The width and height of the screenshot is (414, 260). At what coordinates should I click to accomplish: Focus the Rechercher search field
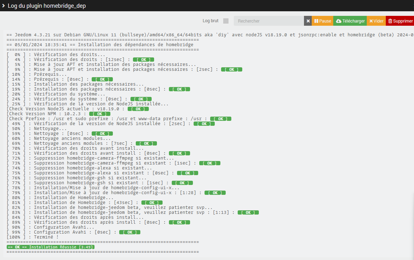(x=269, y=21)
